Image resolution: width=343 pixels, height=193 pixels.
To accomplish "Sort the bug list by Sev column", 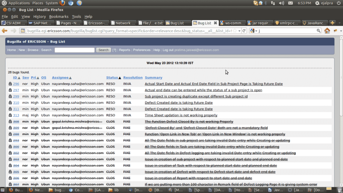I will [x=25, y=77].
